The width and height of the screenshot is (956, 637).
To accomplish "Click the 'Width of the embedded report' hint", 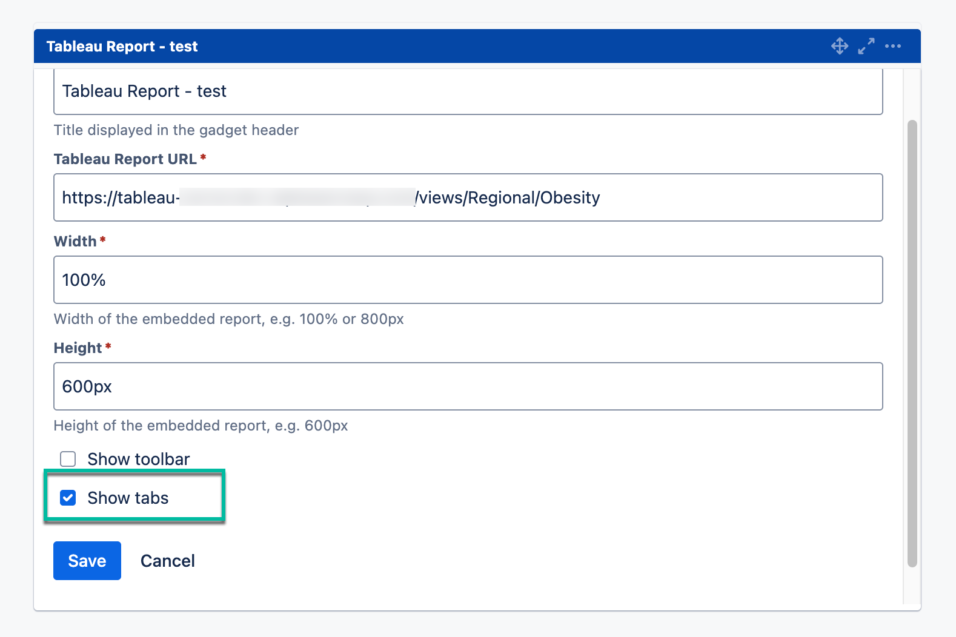I will pos(229,319).
